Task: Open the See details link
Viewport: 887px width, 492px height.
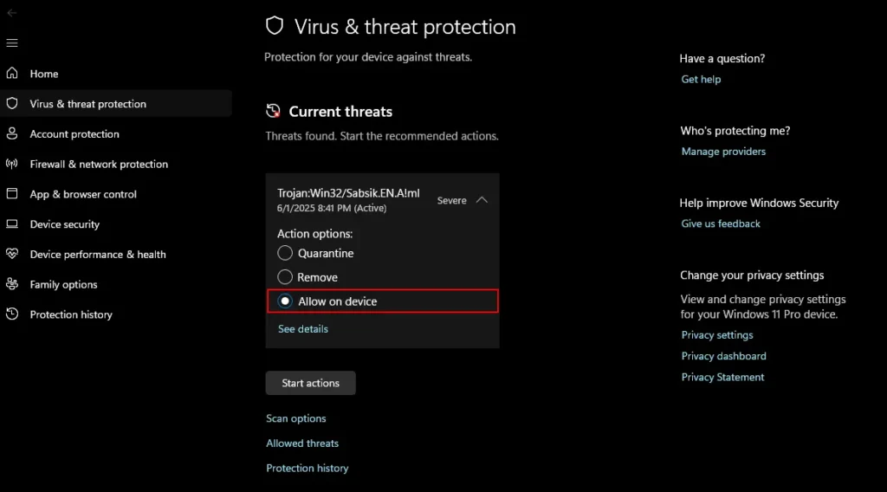Action: (x=302, y=329)
